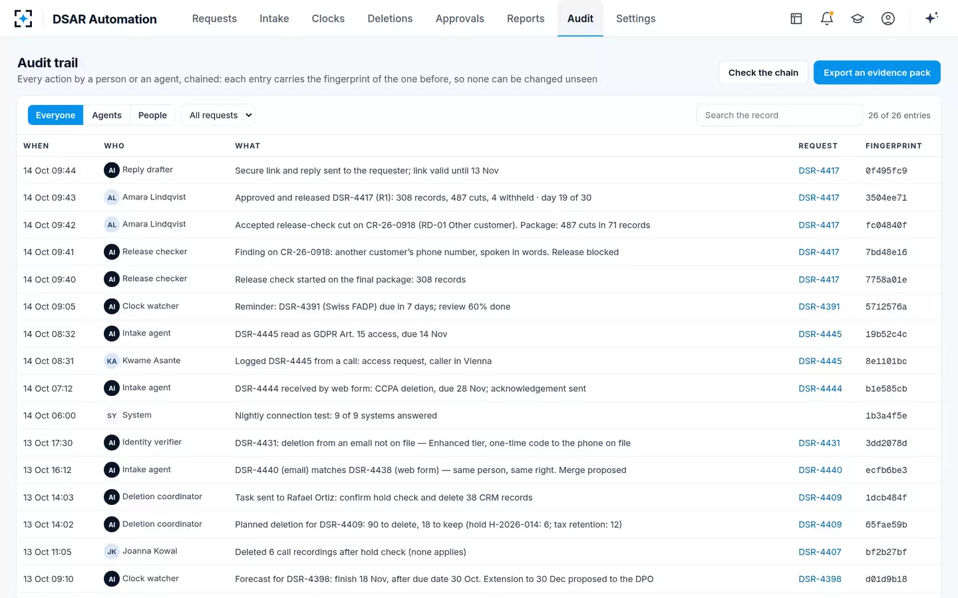Viewport: 958px width, 598px height.
Task: Click the DSAR Automation logo icon
Action: coord(23,19)
